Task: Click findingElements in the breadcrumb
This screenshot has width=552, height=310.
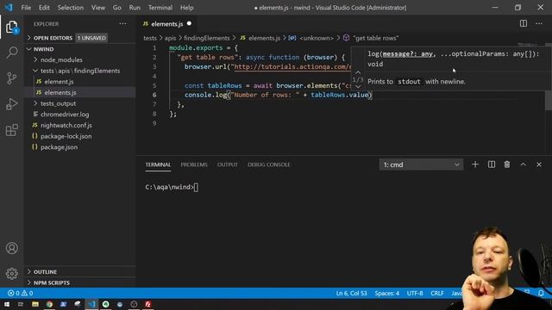Action: pyautogui.click(x=207, y=38)
